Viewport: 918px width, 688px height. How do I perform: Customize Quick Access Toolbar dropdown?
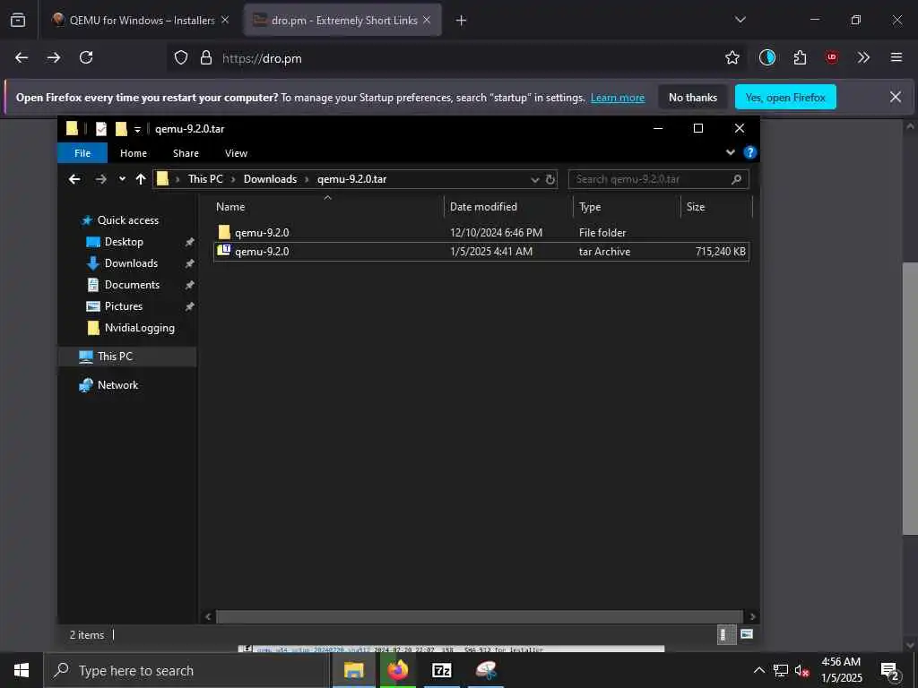tap(137, 130)
